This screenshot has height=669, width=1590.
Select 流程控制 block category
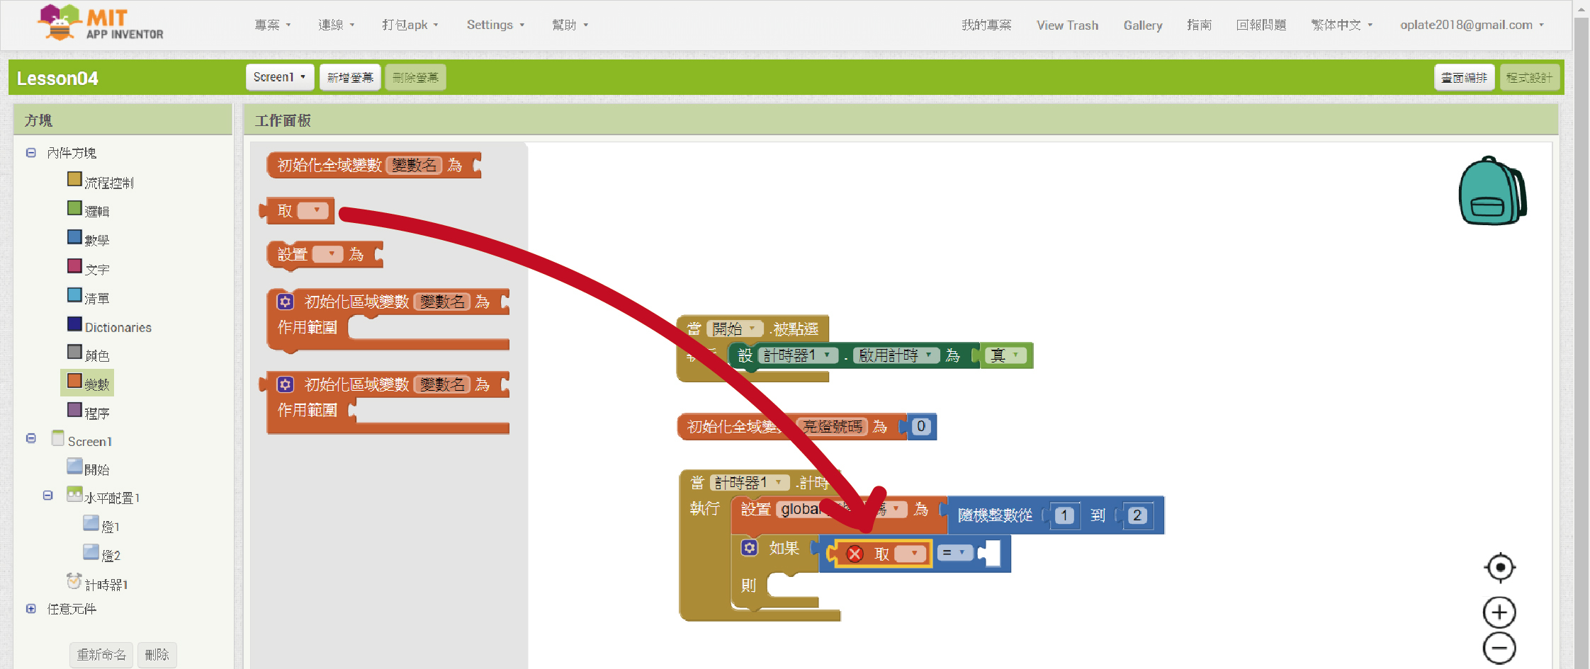[x=100, y=182]
